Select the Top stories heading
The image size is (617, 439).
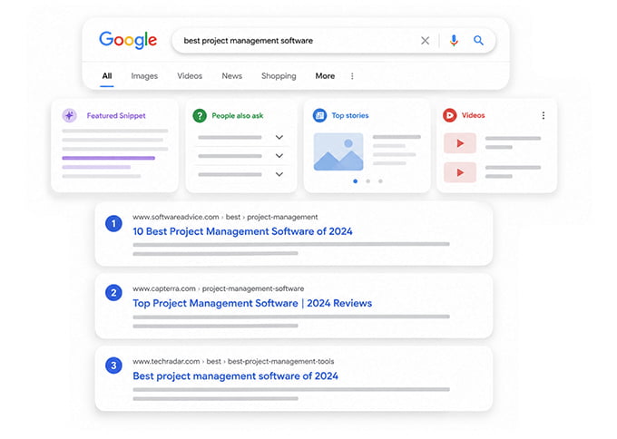pos(350,115)
